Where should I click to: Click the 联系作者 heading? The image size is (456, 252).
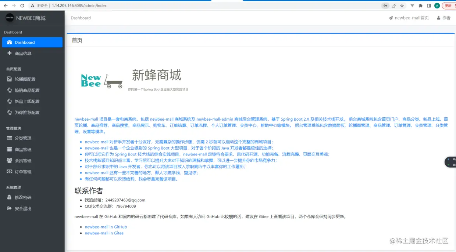(x=89, y=191)
